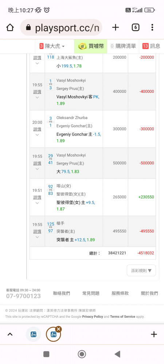Open 陳大虎 account dropdown
164x364 pixels.
pos(52,46)
